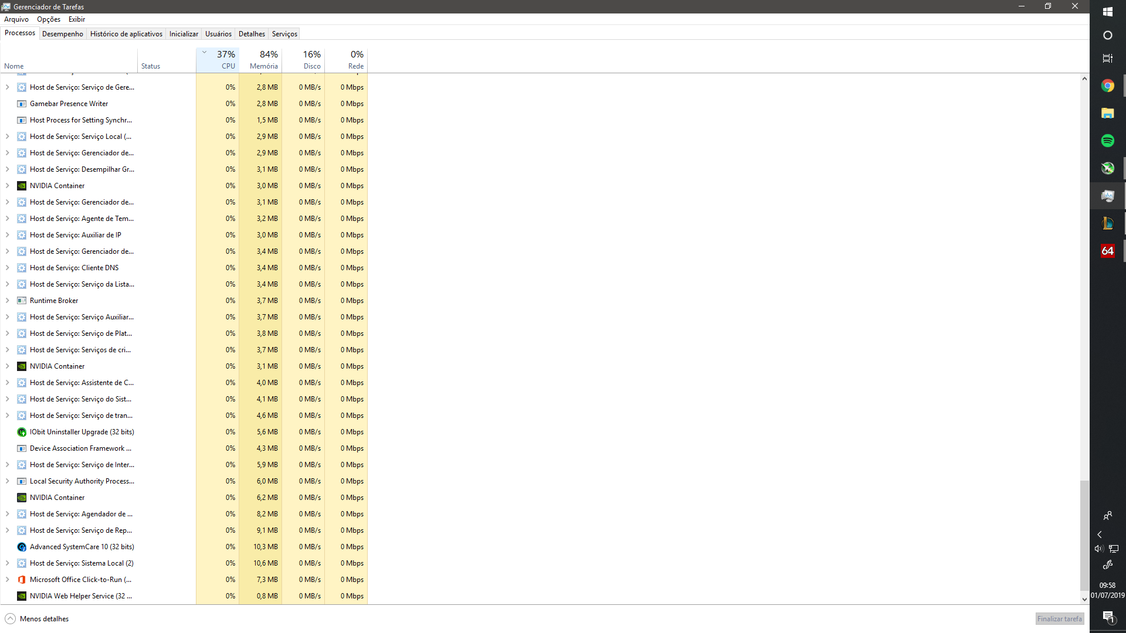Open League of Legends taskbar icon

(x=1107, y=223)
